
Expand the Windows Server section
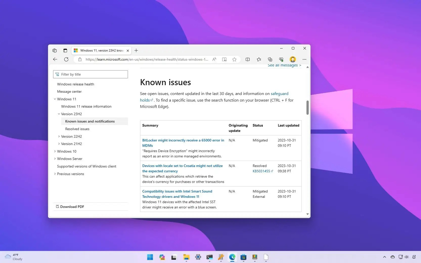pyautogui.click(x=55, y=159)
